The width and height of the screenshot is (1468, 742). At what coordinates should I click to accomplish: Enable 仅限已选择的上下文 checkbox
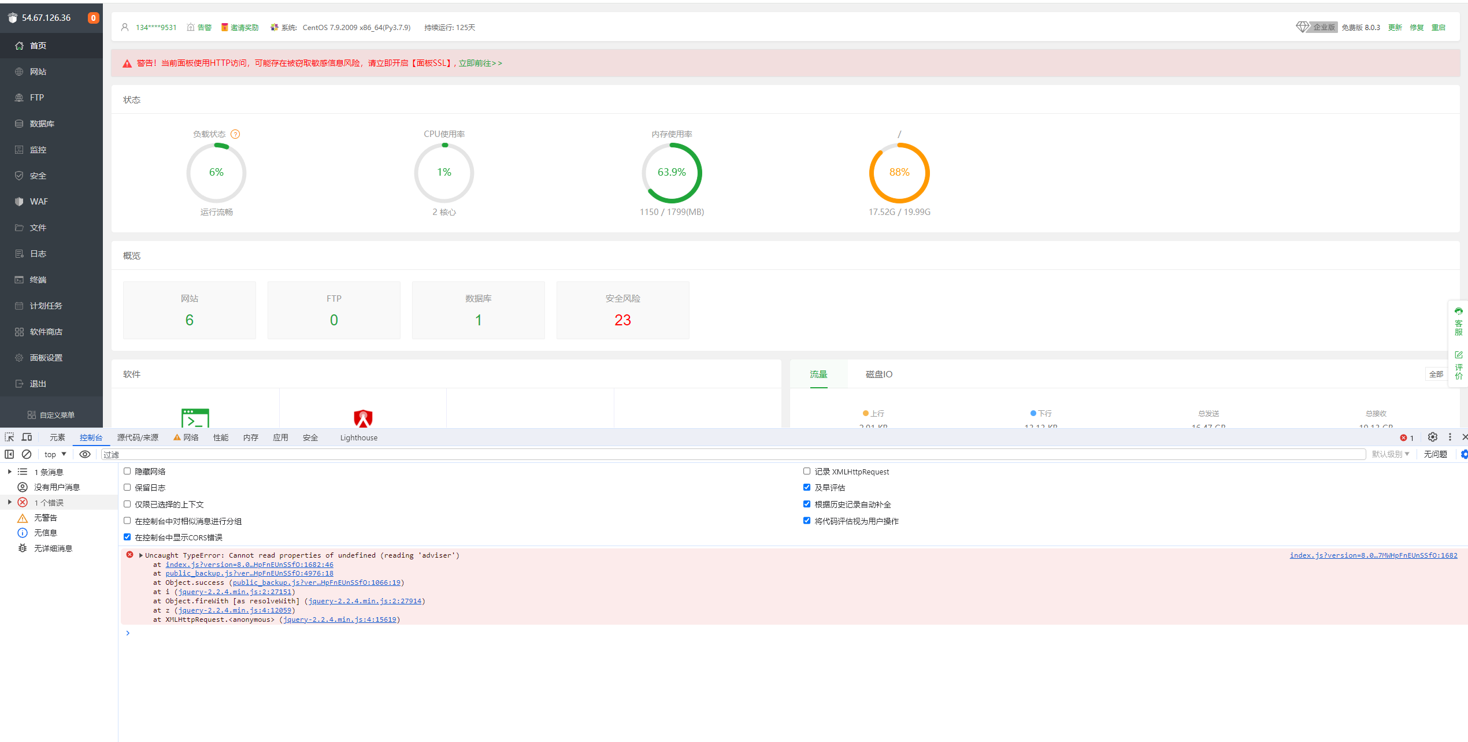[127, 504]
